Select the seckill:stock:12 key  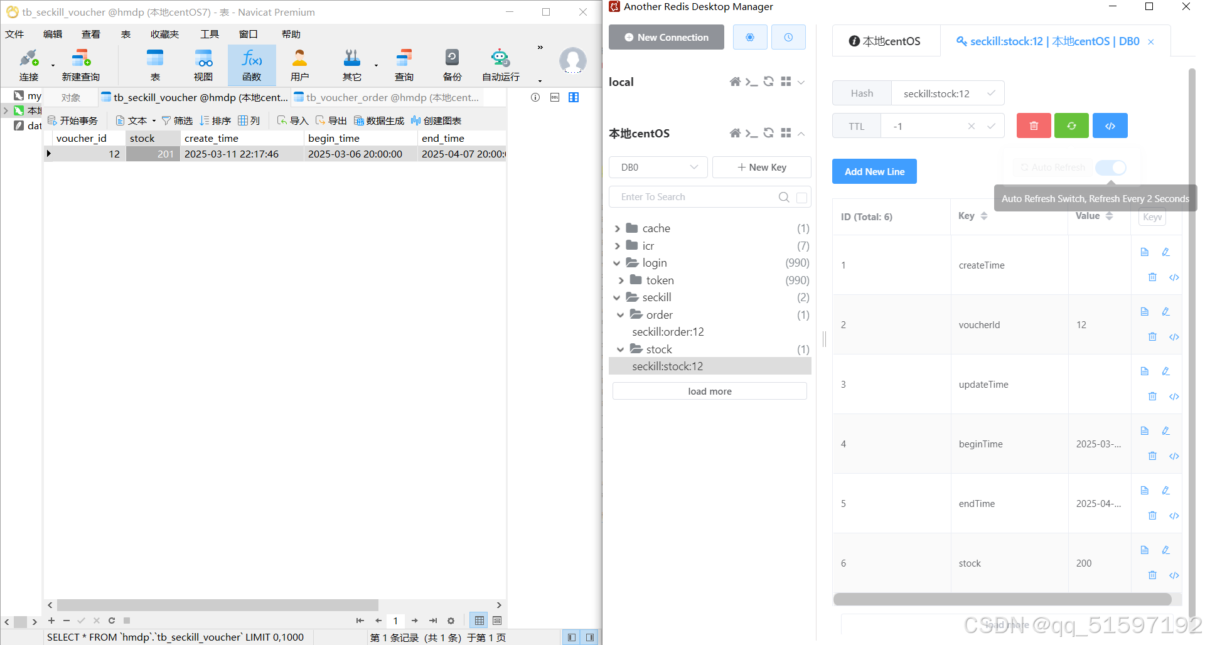pos(710,366)
